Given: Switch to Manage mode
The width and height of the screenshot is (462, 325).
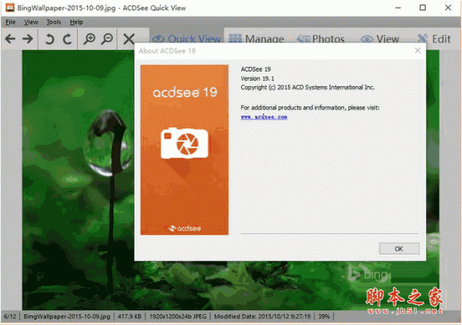Looking at the screenshot, I should pyautogui.click(x=256, y=39).
